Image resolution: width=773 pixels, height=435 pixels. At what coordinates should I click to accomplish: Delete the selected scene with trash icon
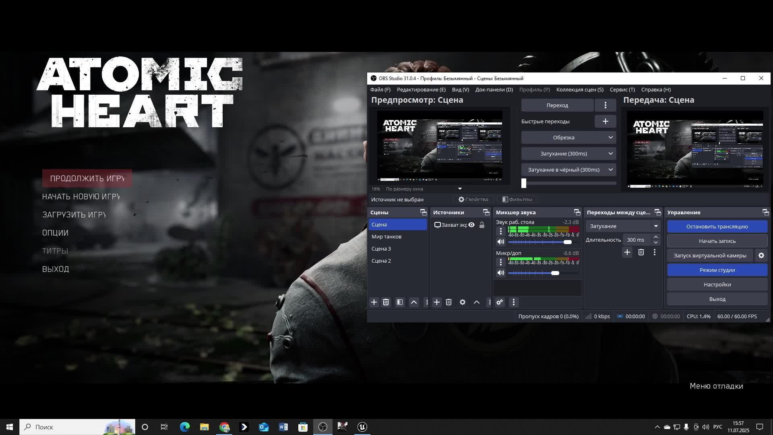click(386, 302)
